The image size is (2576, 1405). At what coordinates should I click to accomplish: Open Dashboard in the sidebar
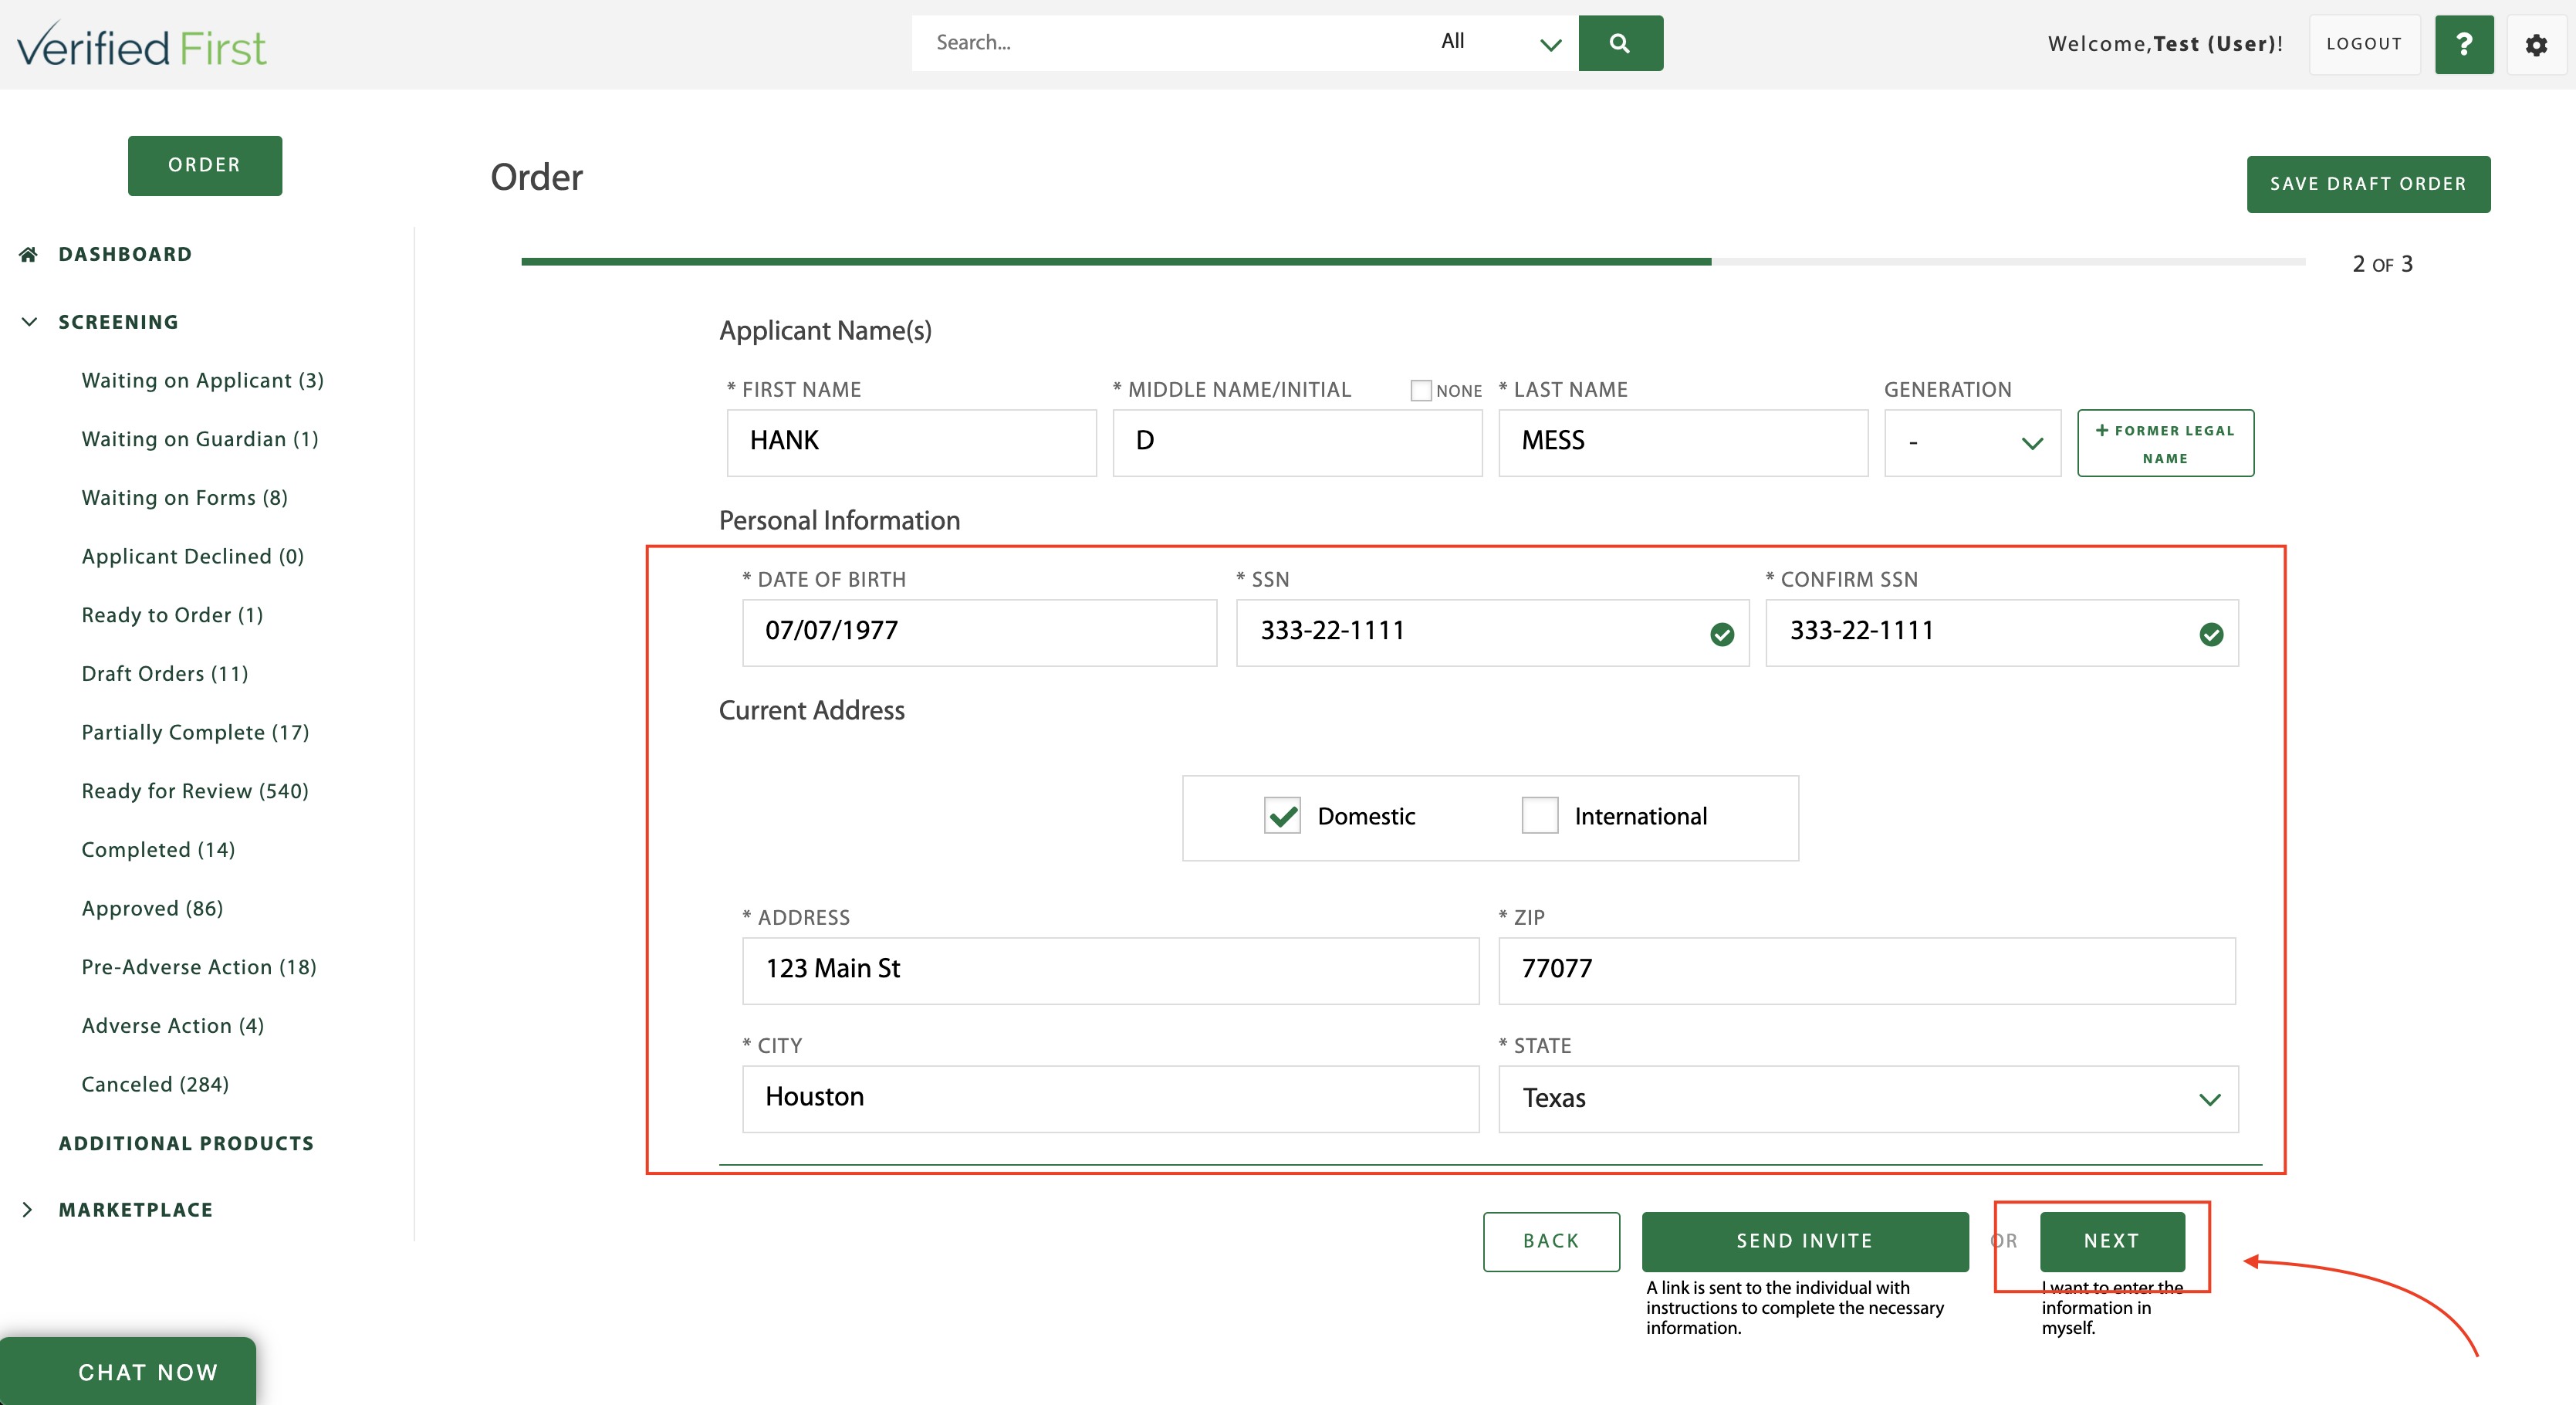coord(125,254)
